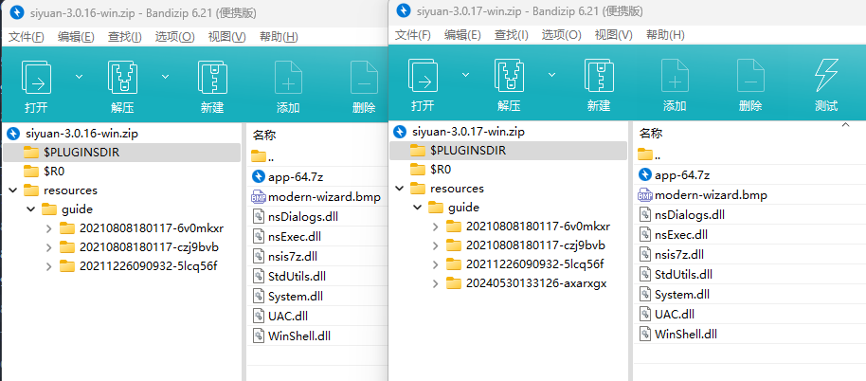The height and width of the screenshot is (381, 866).
Task: Collapse guide folder in 3.0.17 tree
Action: click(x=418, y=208)
